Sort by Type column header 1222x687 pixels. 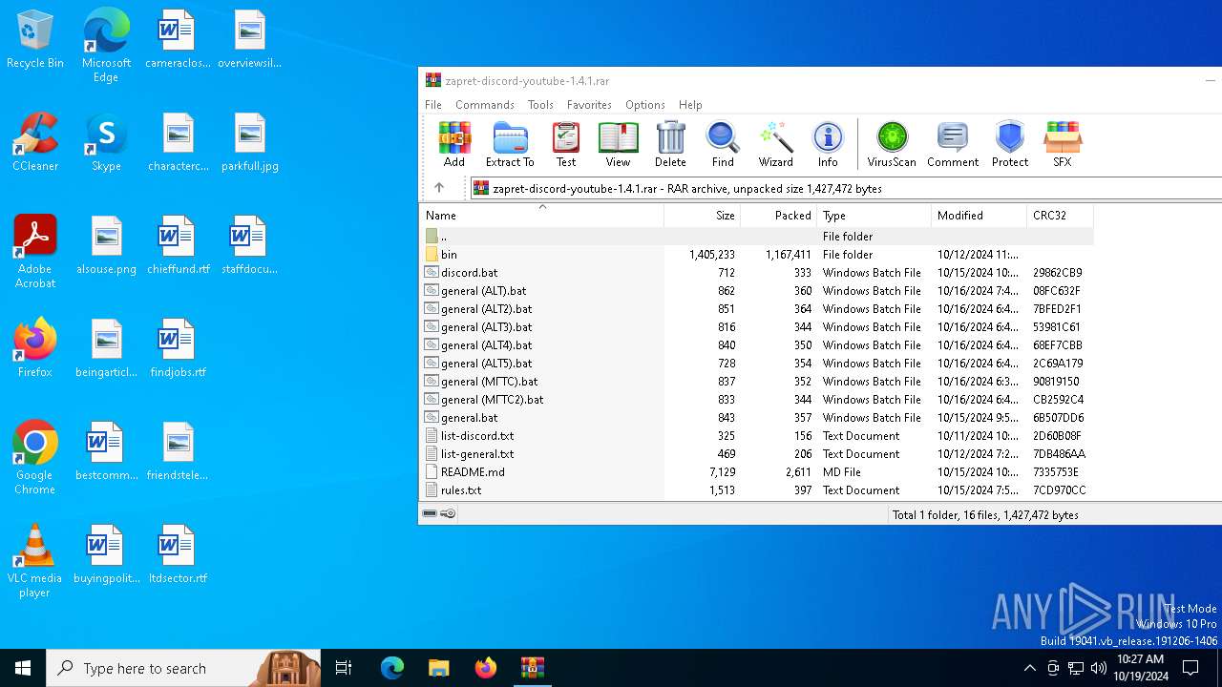tap(874, 216)
